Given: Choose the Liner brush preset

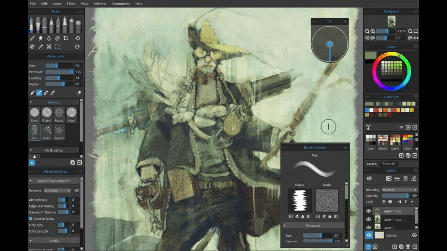Looking at the screenshot, I should (x=34, y=115).
